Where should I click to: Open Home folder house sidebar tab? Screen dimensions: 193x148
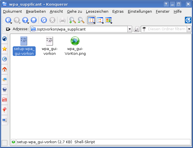pyautogui.click(x=5, y=69)
